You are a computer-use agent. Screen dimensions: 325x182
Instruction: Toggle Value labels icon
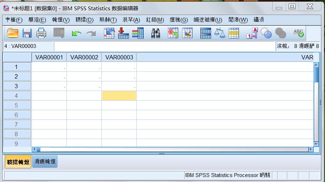(252, 33)
